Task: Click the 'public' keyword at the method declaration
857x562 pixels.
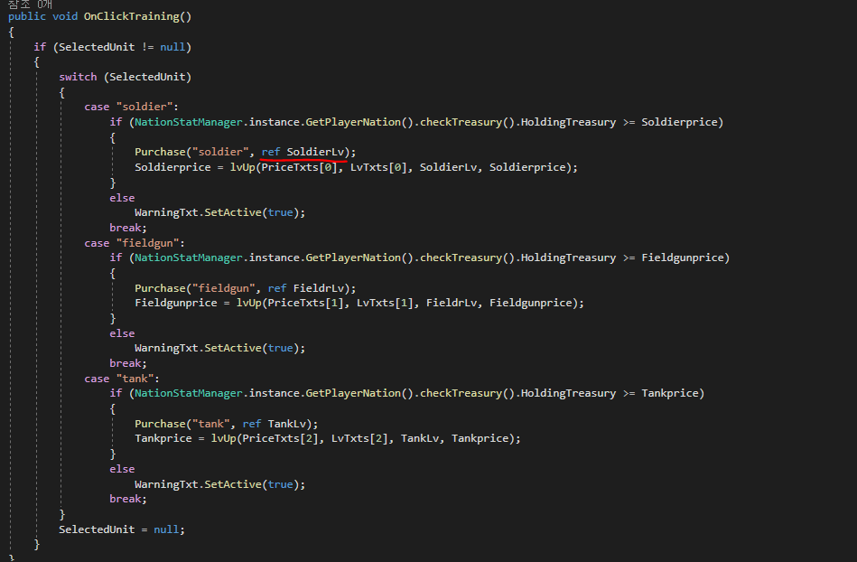Action: point(27,16)
